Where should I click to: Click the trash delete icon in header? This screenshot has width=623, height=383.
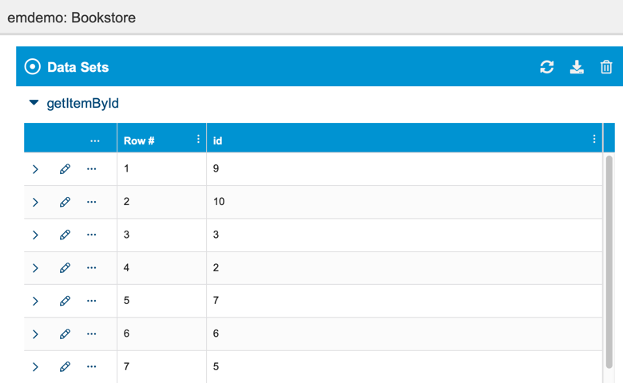[606, 67]
